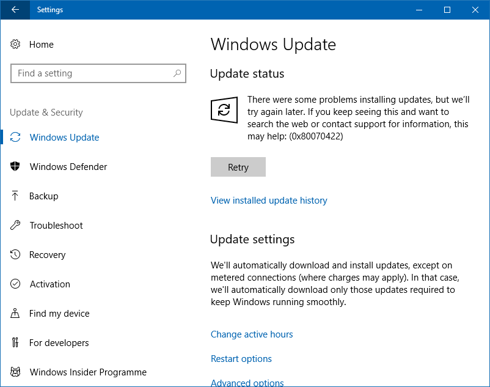Screen dimensions: 490x387
Task: Click the Windows Update page title
Action: (274, 45)
